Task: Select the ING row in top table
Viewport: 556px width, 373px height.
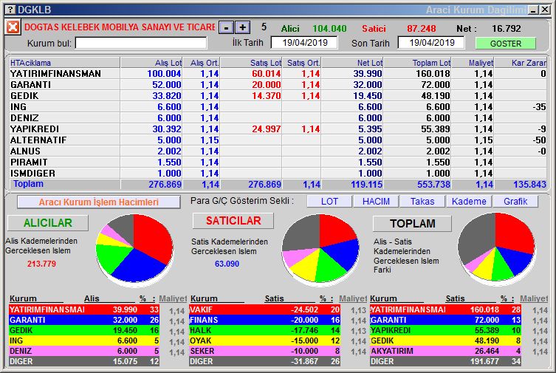Action: click(x=278, y=106)
